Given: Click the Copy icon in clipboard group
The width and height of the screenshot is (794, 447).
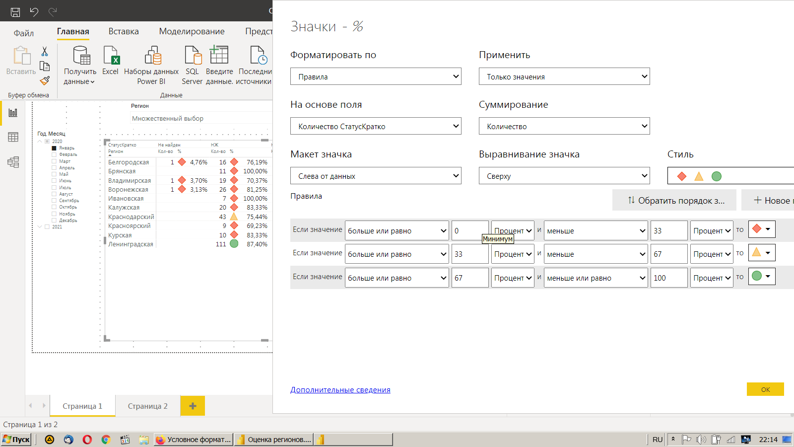Looking at the screenshot, I should coord(45,66).
